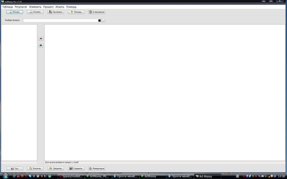287x179 pixels.
Task: Open Настройки settings button
Action: 55,12
